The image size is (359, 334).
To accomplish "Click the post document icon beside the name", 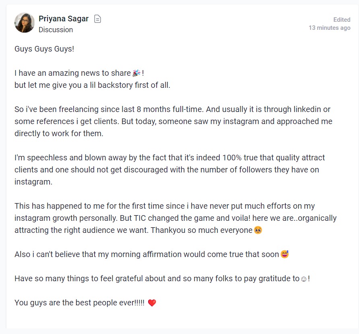I will click(97, 19).
